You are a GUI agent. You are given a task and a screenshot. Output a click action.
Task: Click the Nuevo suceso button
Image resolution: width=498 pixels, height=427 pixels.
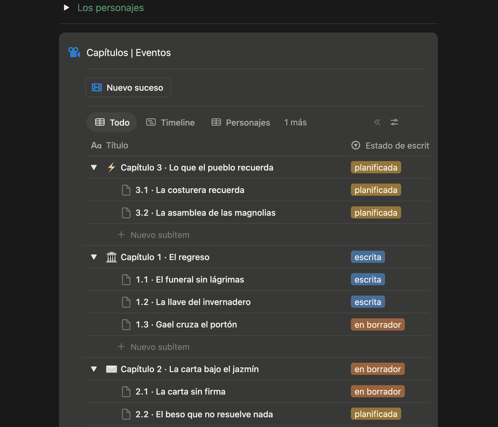[x=128, y=87]
